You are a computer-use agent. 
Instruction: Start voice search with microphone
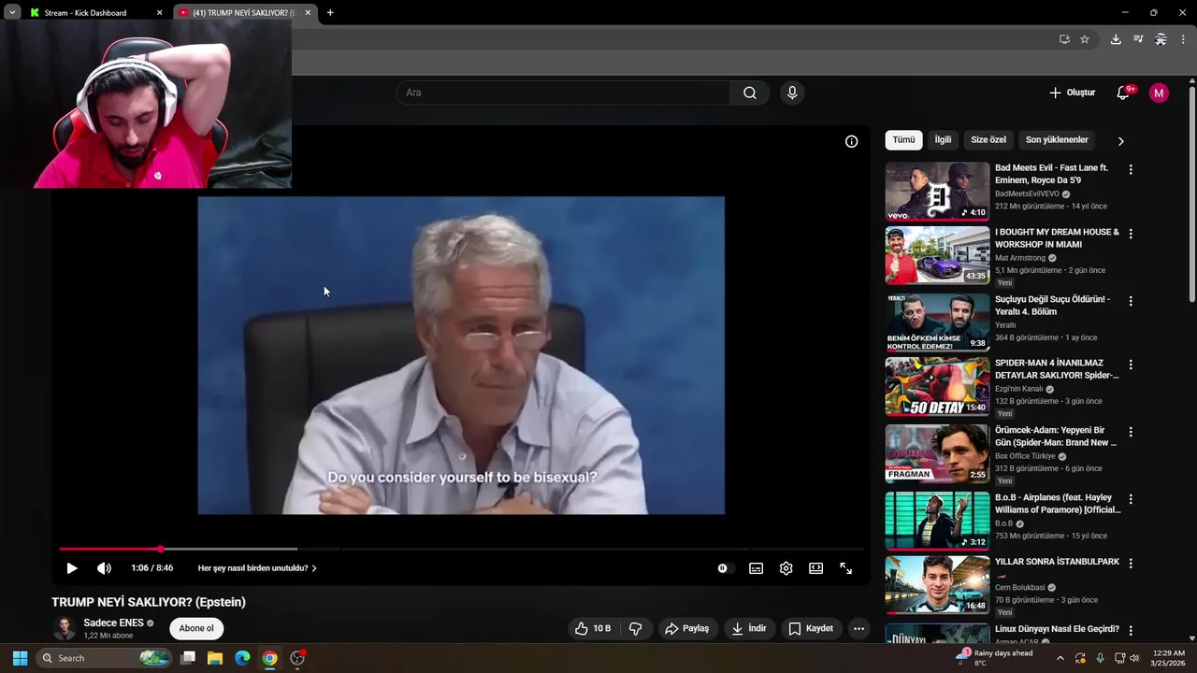[792, 93]
